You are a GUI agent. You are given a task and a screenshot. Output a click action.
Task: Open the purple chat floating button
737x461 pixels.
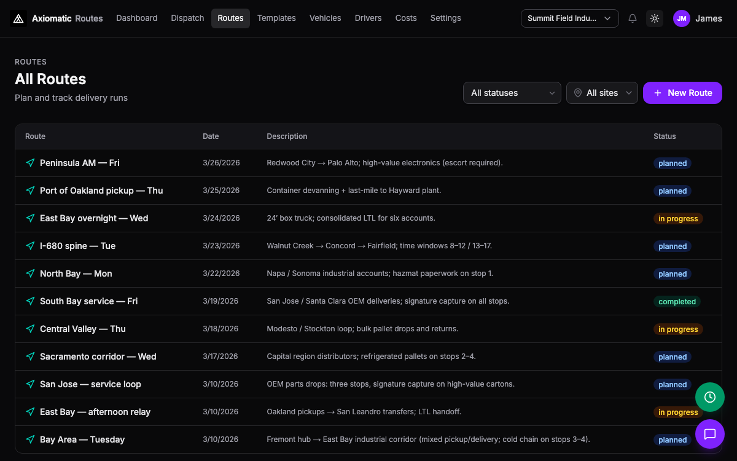pyautogui.click(x=710, y=434)
